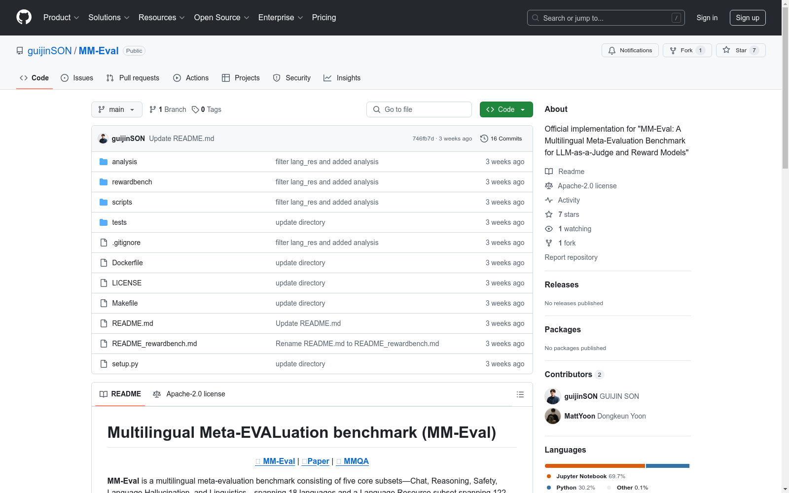Select the Apache-2.0 license tab in README panel
789x493 pixels.
(189, 394)
